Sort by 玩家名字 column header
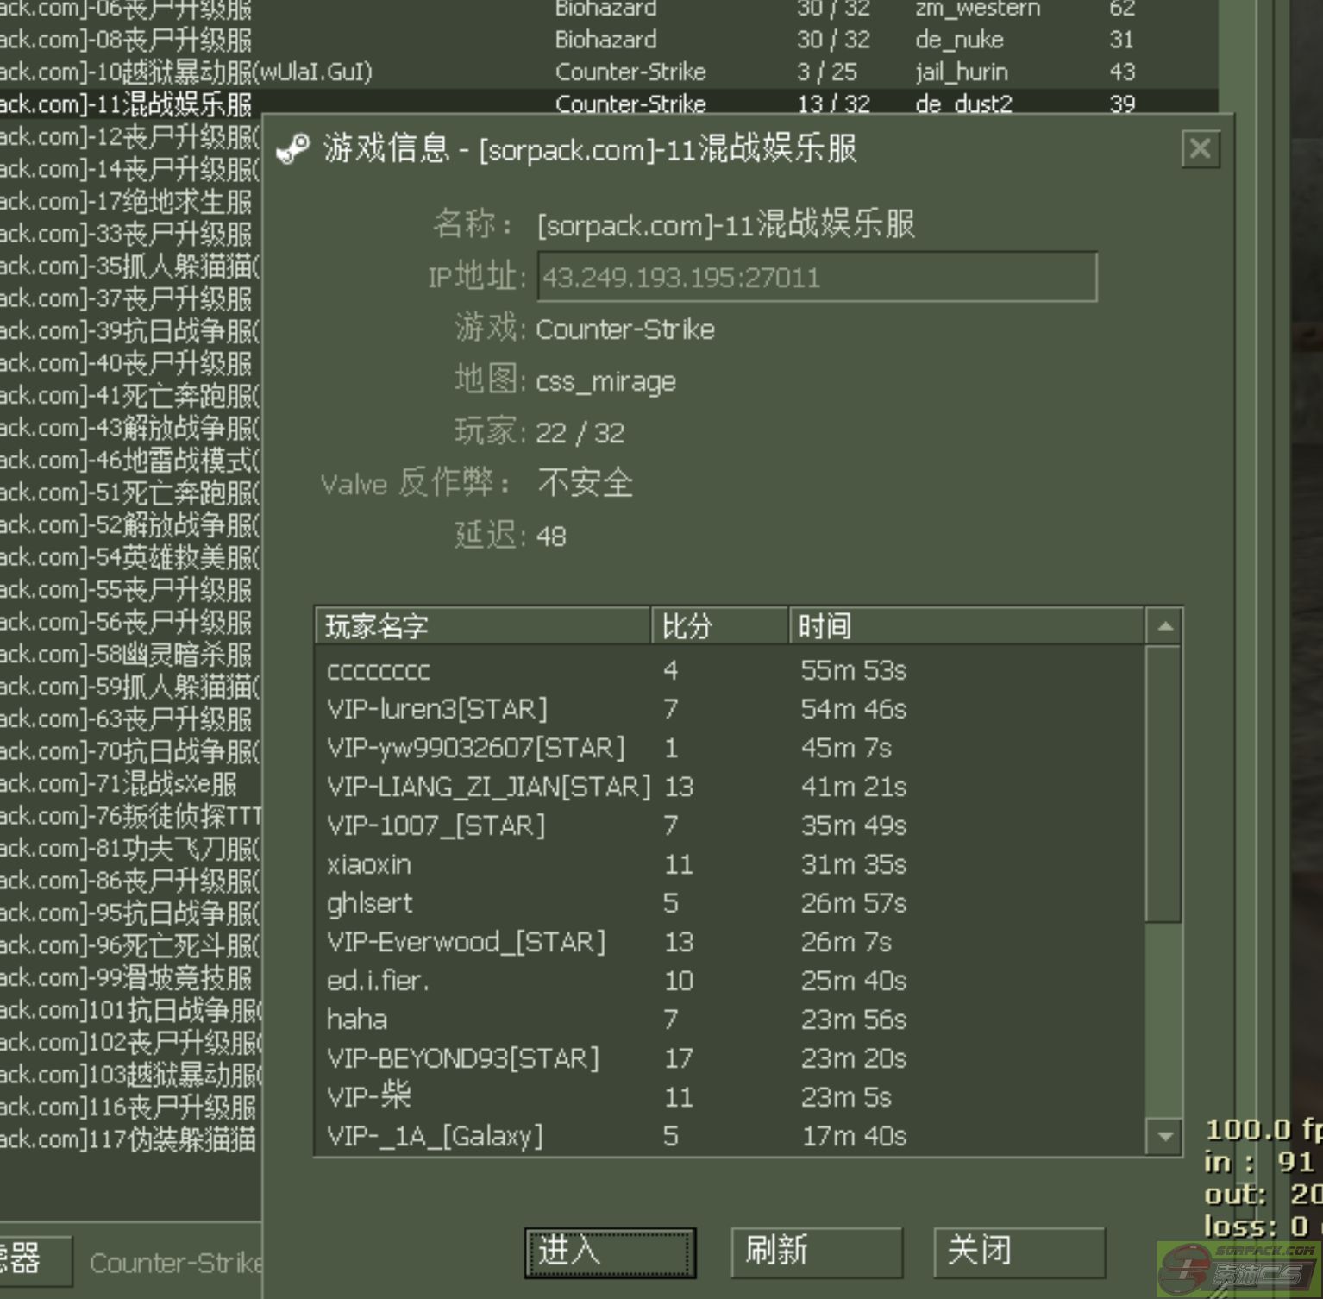Screen dimensions: 1323x1299 click(483, 625)
